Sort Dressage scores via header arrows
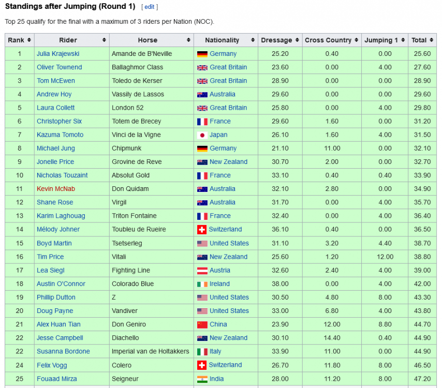 (297, 40)
